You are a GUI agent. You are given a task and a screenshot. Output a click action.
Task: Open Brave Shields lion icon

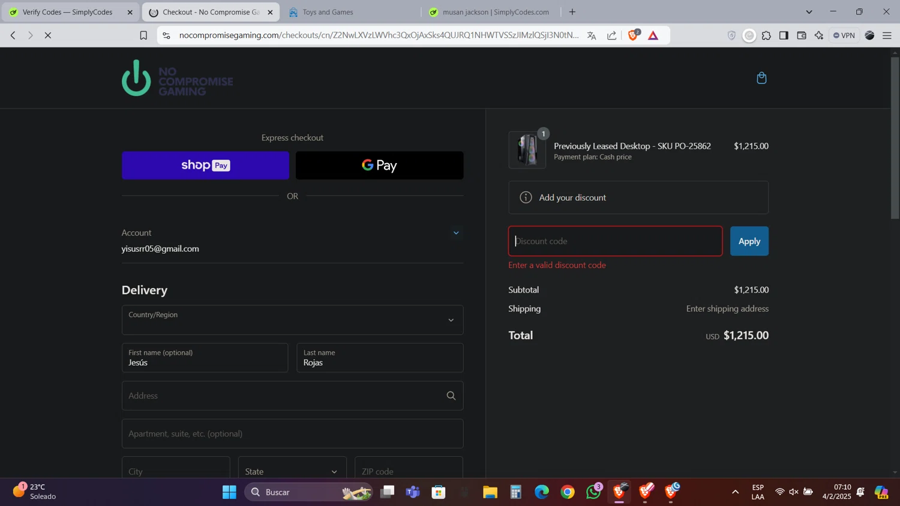coord(633,35)
